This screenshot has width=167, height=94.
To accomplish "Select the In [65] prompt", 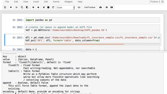I will coord(18,38).
